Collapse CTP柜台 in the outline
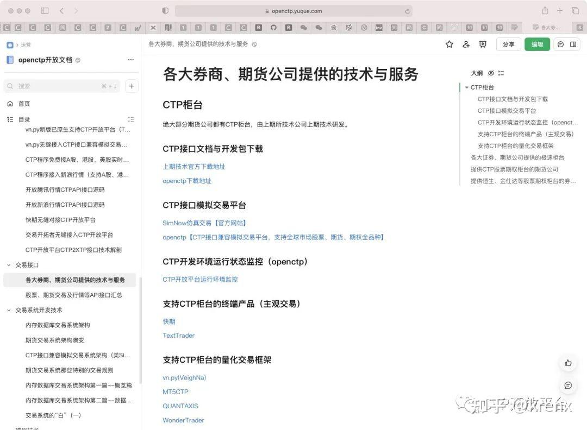The image size is (587, 430). click(467, 87)
